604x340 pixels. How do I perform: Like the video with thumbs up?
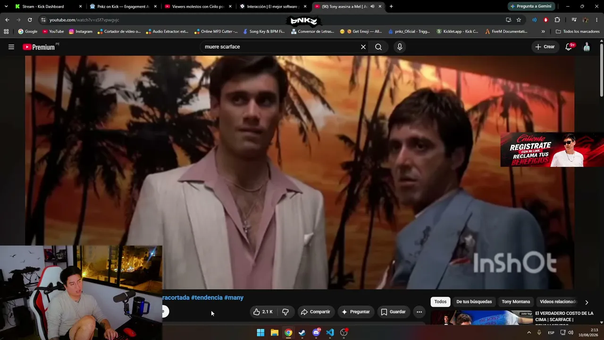point(263,312)
